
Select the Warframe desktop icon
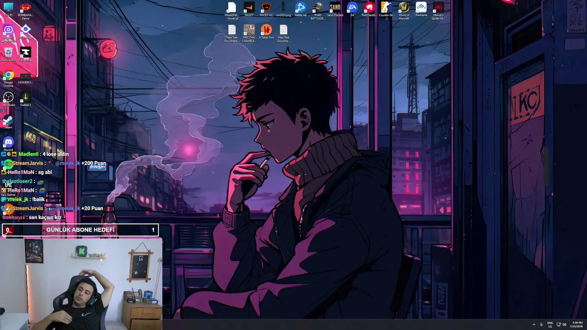point(421,10)
